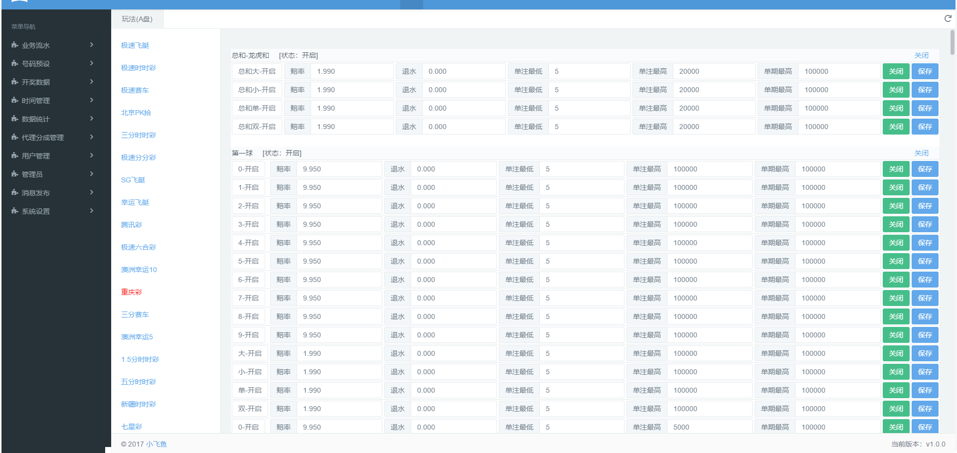Click the 总和小 赔率 input field
This screenshot has width=957, height=453.
tap(351, 90)
